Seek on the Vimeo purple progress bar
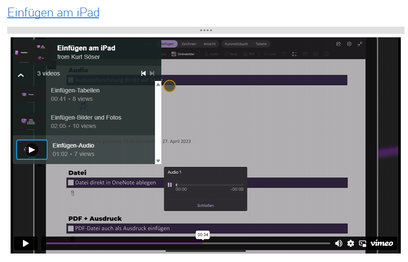Screen dimensions: 408x262 [188, 243]
